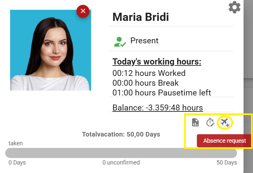Click the green Present status icon
Screen dimensions: 253x173
point(120,41)
